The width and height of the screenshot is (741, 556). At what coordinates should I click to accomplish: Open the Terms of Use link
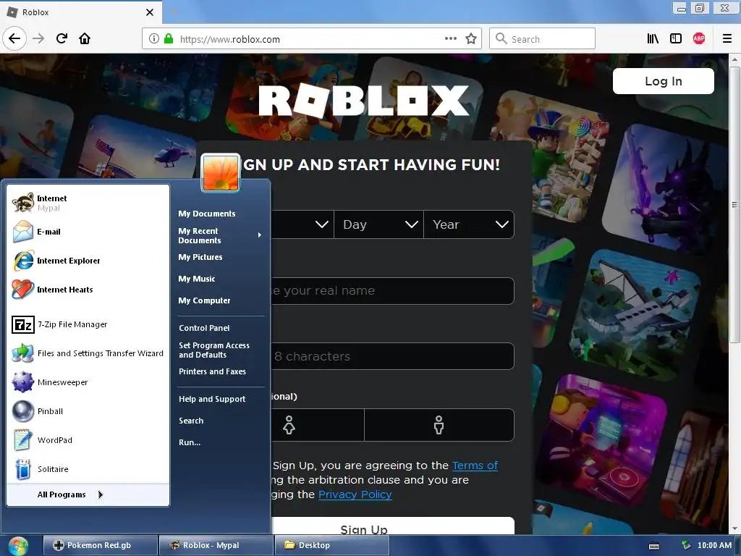475,466
